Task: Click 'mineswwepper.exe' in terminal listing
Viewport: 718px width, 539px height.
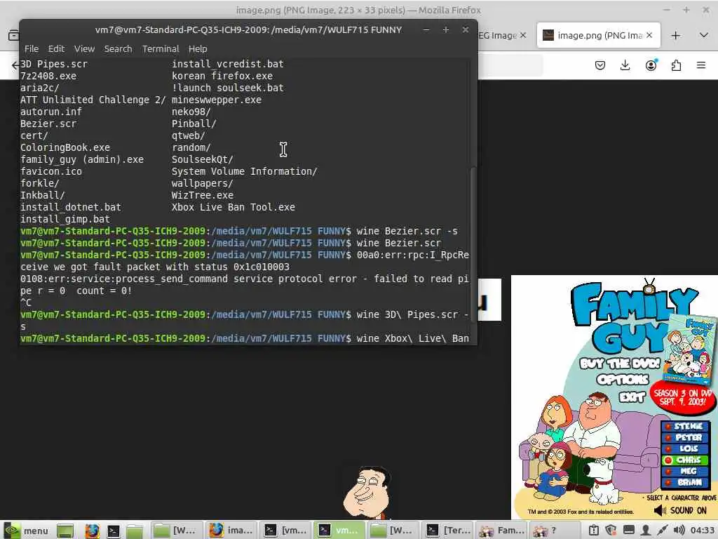Action: coord(217,100)
